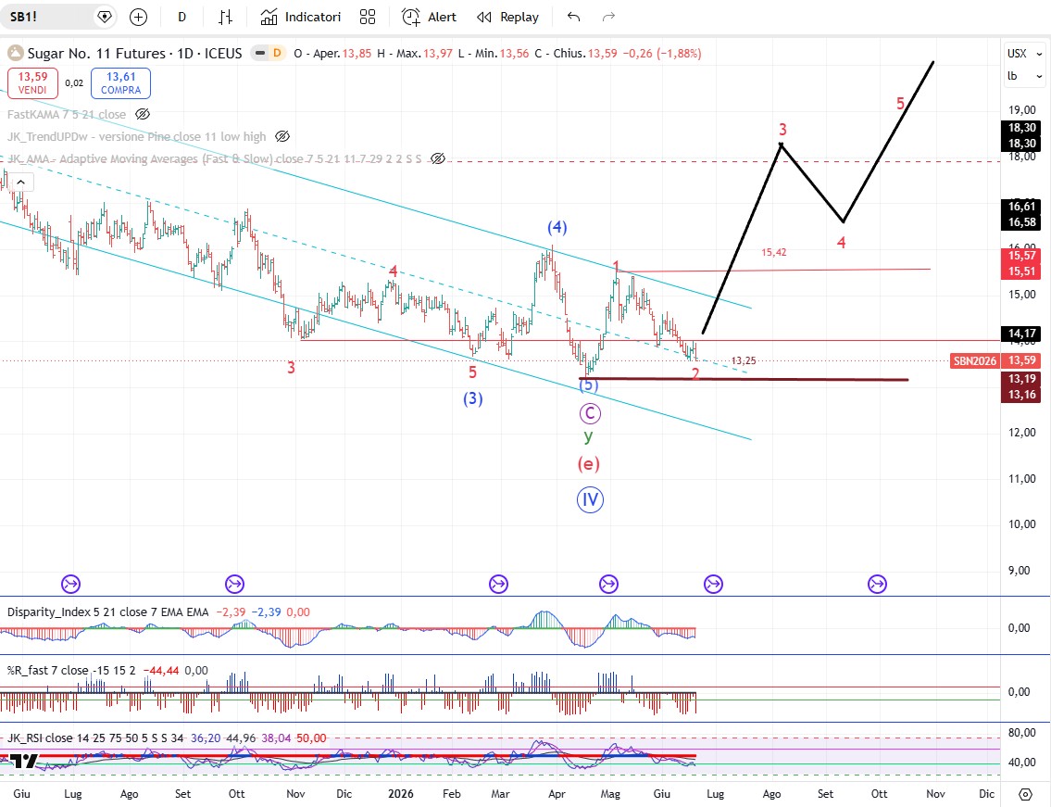Click the 13,19 dark red axis label
The height and width of the screenshot is (807, 1051).
[x=1021, y=379]
